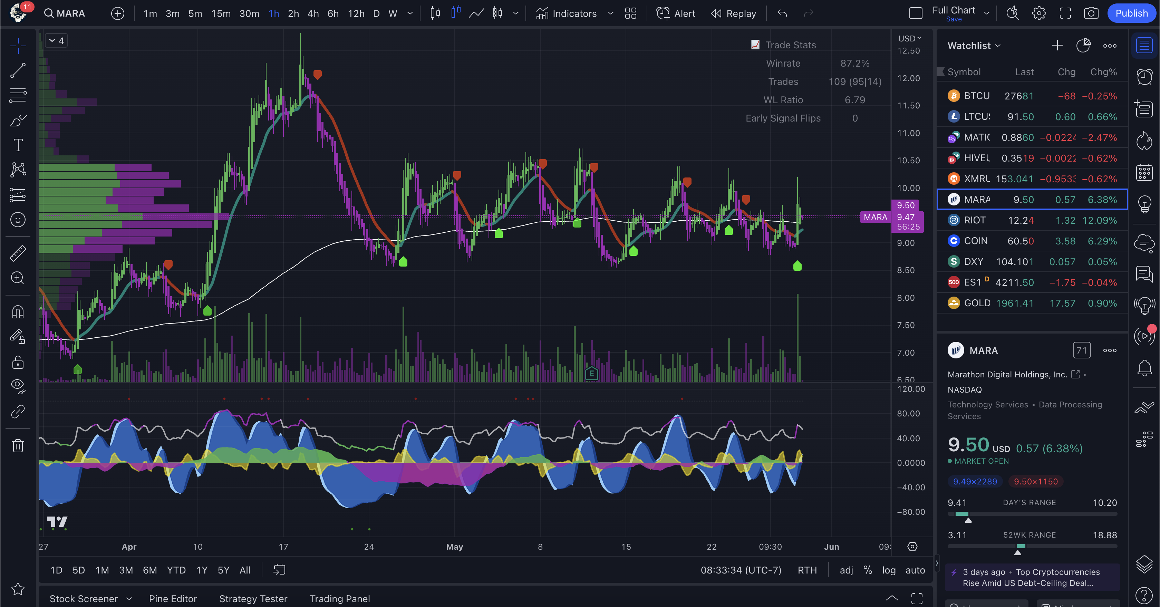Open the go to date icon
1160x607 pixels.
(279, 570)
